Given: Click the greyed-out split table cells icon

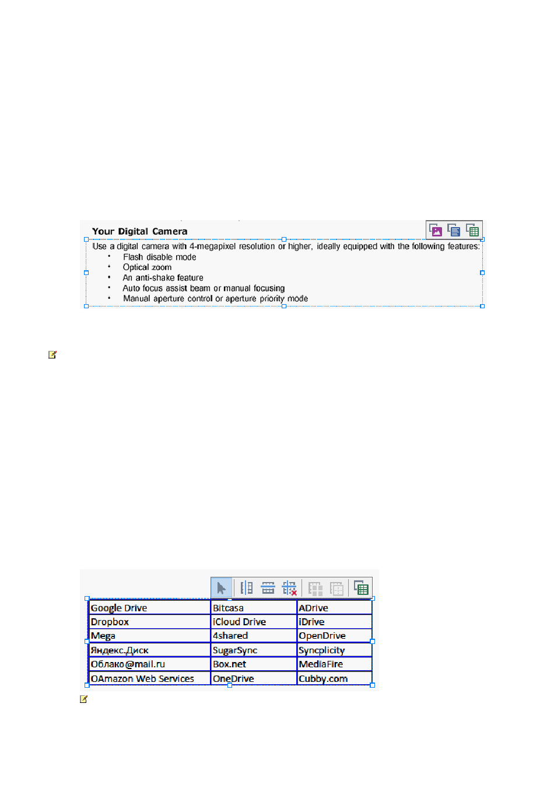Looking at the screenshot, I should coord(336,588).
